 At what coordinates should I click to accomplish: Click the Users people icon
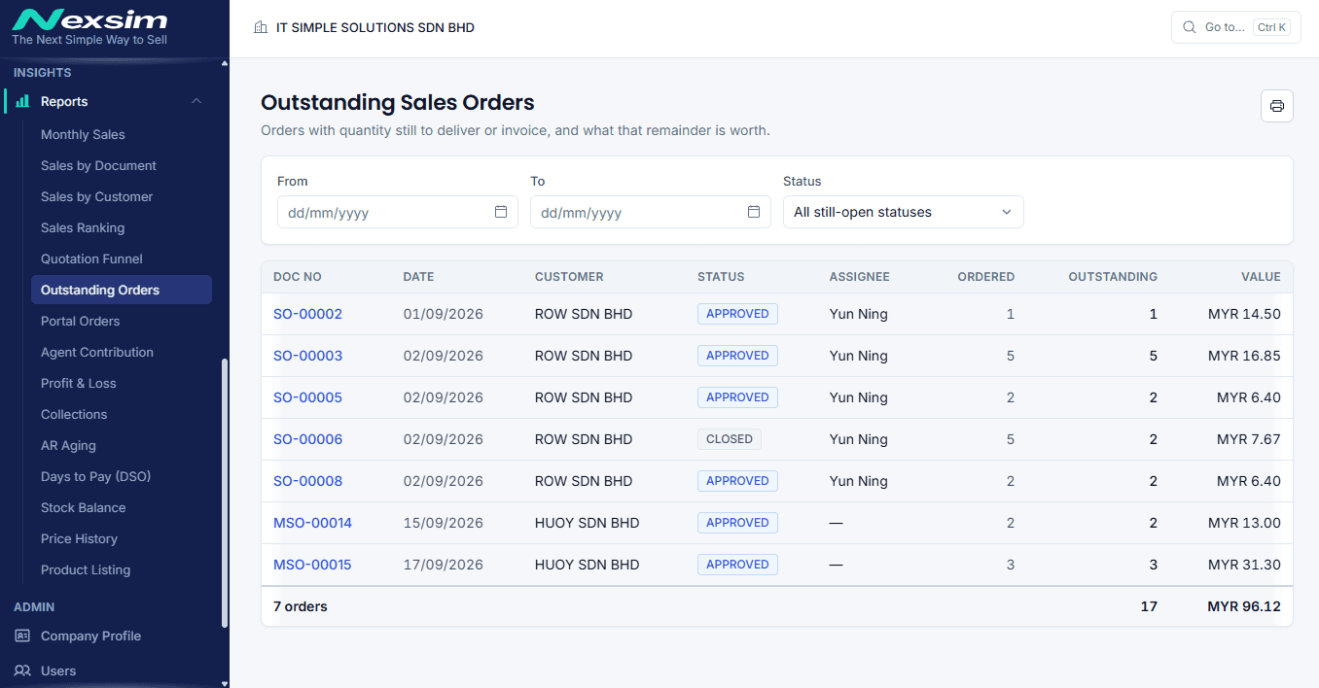coord(22,671)
